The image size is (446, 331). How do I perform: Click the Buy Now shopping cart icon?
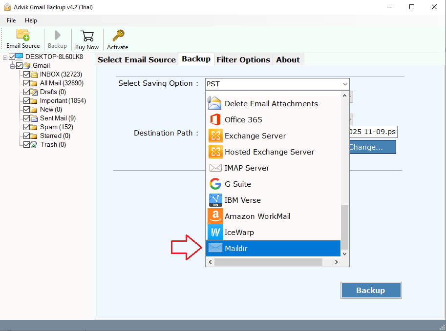click(x=87, y=36)
